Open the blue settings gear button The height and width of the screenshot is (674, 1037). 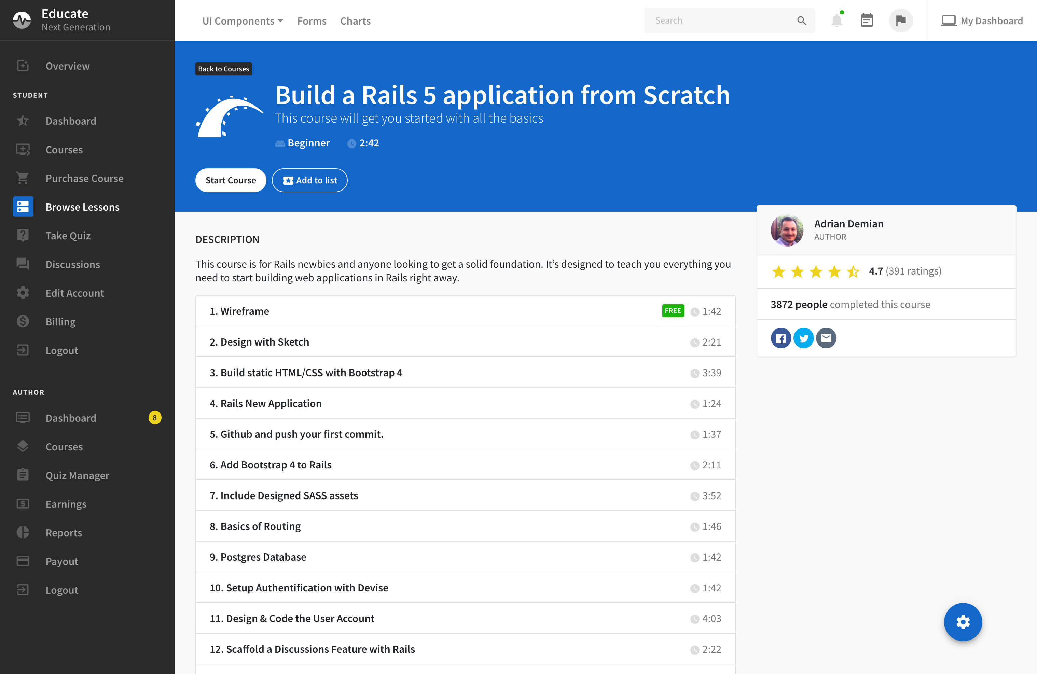[x=963, y=622]
